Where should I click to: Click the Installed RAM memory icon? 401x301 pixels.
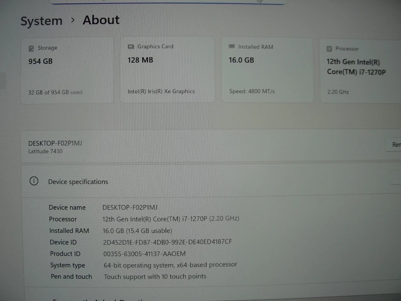click(x=232, y=47)
